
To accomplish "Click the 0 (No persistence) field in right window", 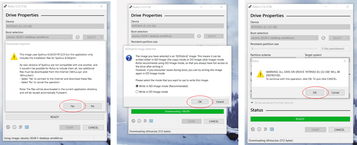I will 335,49.
